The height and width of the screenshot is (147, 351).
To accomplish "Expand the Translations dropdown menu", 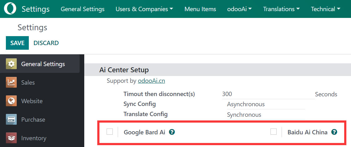I will (281, 9).
